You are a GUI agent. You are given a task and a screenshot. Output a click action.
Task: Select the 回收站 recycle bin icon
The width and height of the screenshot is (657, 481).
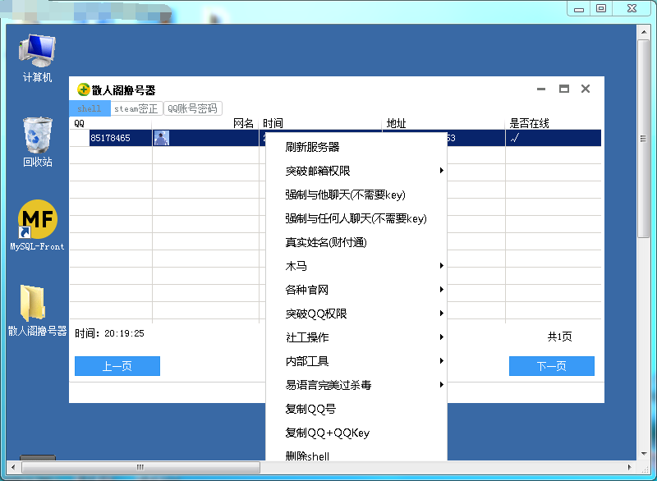tap(37, 142)
